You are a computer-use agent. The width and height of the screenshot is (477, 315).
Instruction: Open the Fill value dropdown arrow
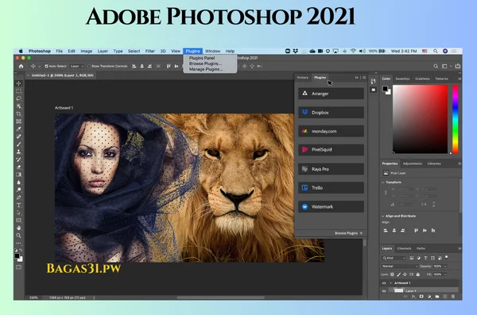445,275
